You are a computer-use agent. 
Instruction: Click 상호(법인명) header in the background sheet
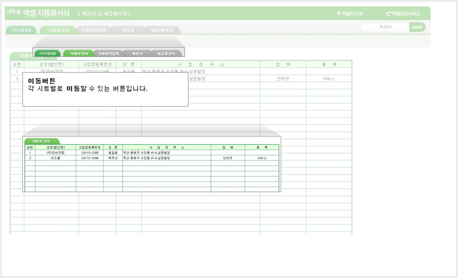(51, 64)
